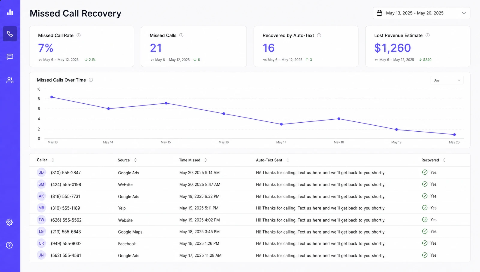Sort table by Recovered column
The height and width of the screenshot is (272, 480).
(444, 160)
